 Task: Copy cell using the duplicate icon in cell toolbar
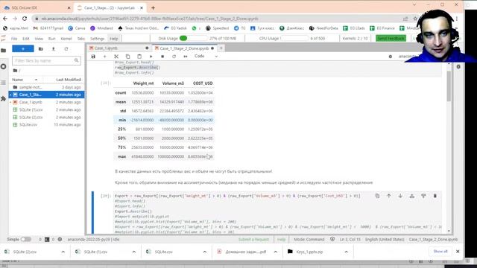coord(377,196)
